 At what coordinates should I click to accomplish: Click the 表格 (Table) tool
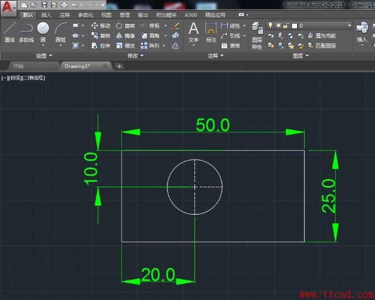[x=231, y=45]
